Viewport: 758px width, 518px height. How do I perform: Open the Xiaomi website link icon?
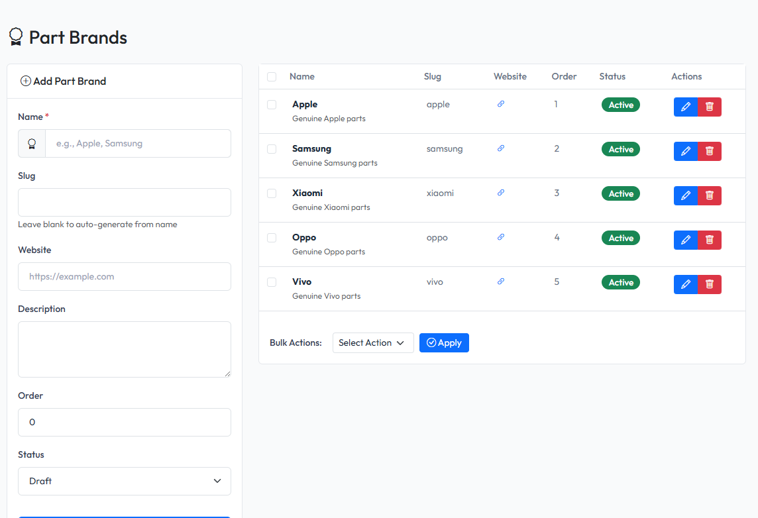coord(501,193)
